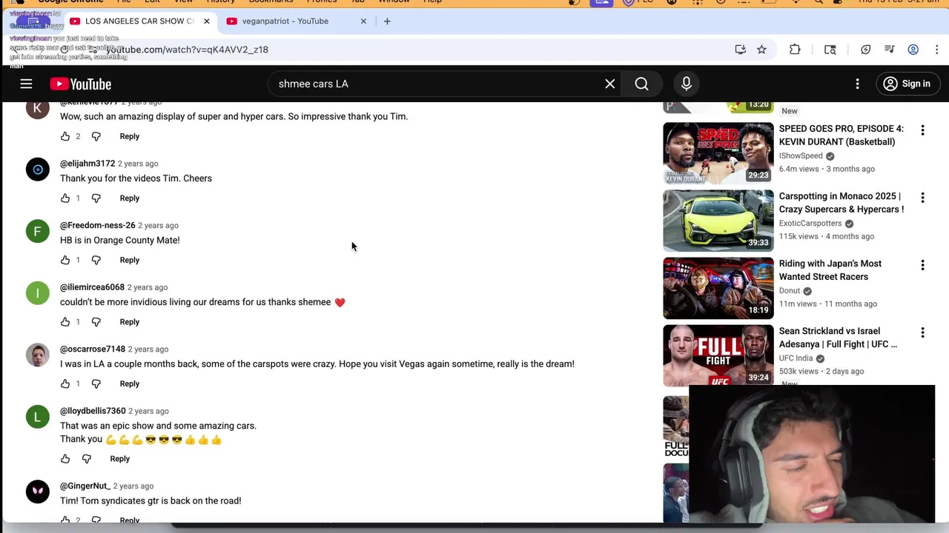
Task: Click @elijahm3172's round avatar
Action: pyautogui.click(x=38, y=170)
